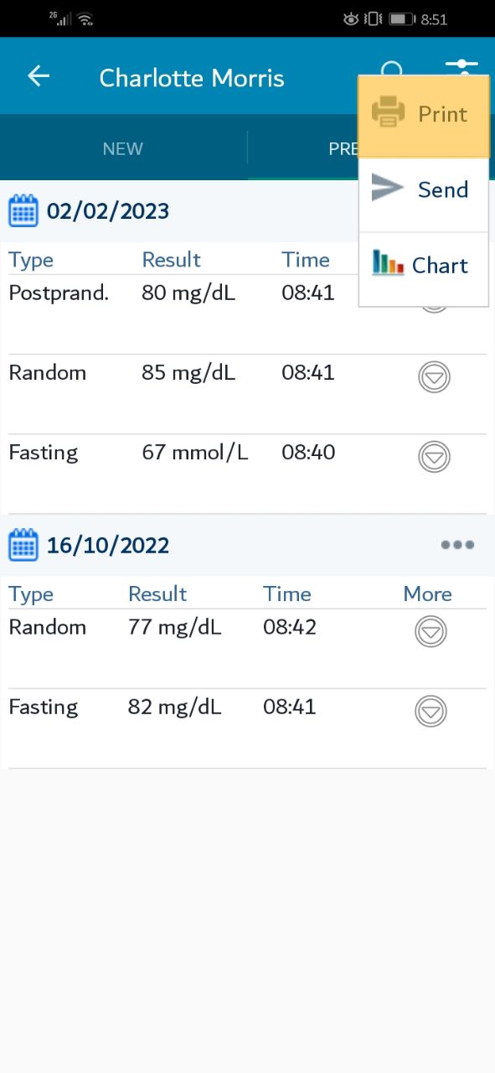Tap calendar icon beside 02/02/2023
This screenshot has height=1073, width=495.
click(x=23, y=210)
